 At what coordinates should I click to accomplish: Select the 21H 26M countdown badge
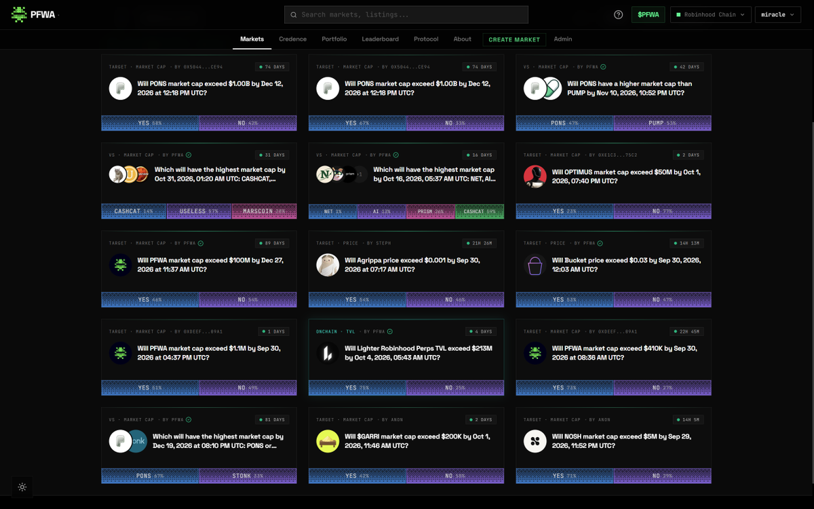tap(480, 244)
